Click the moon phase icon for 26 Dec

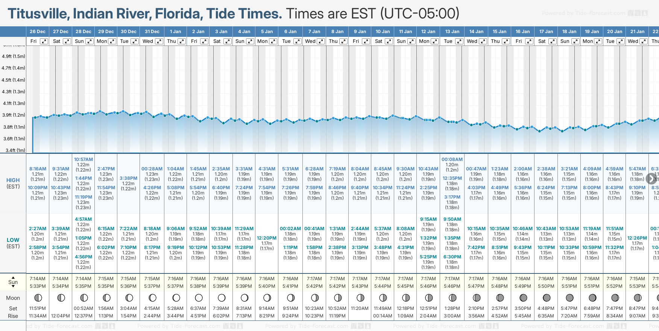38,298
